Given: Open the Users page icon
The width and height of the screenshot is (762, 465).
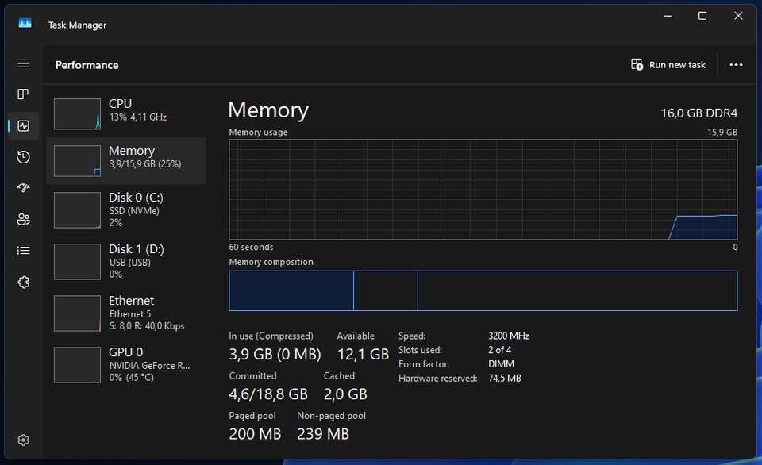Looking at the screenshot, I should pyautogui.click(x=23, y=219).
